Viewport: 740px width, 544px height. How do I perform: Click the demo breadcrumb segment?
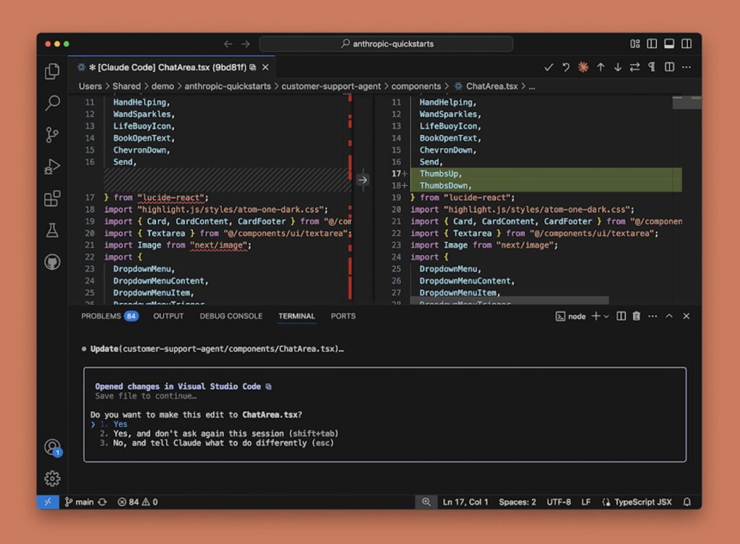coord(163,87)
